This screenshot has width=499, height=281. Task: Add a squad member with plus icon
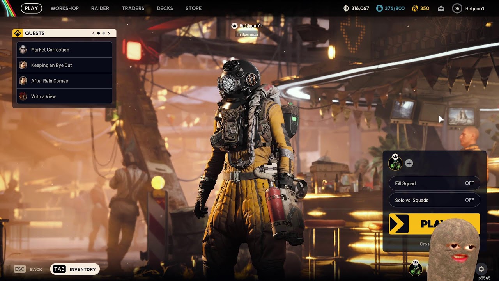tap(409, 164)
